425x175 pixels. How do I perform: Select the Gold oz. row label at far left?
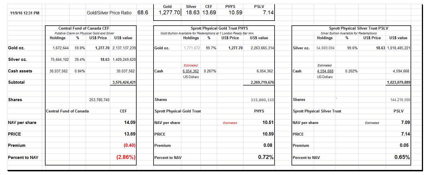point(16,48)
